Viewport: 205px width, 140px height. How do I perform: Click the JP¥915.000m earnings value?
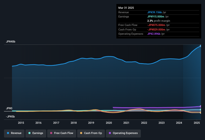pos(156,16)
